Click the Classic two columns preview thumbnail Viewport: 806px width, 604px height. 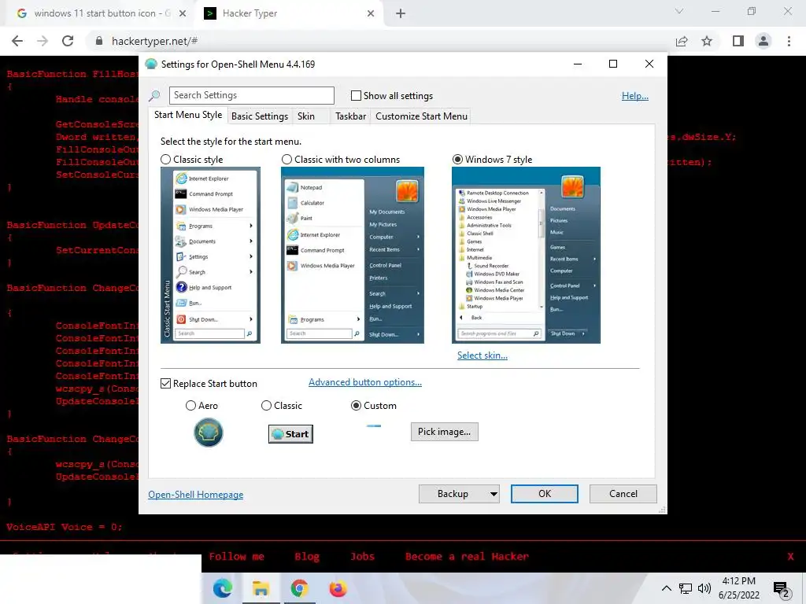(353, 256)
